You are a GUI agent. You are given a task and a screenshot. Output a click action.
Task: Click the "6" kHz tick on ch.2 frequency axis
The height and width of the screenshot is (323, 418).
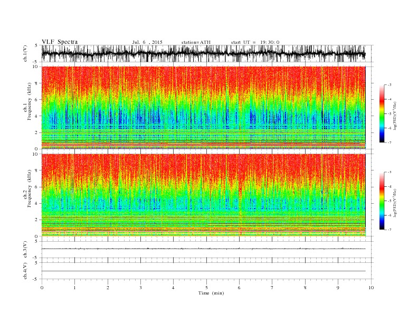point(37,187)
